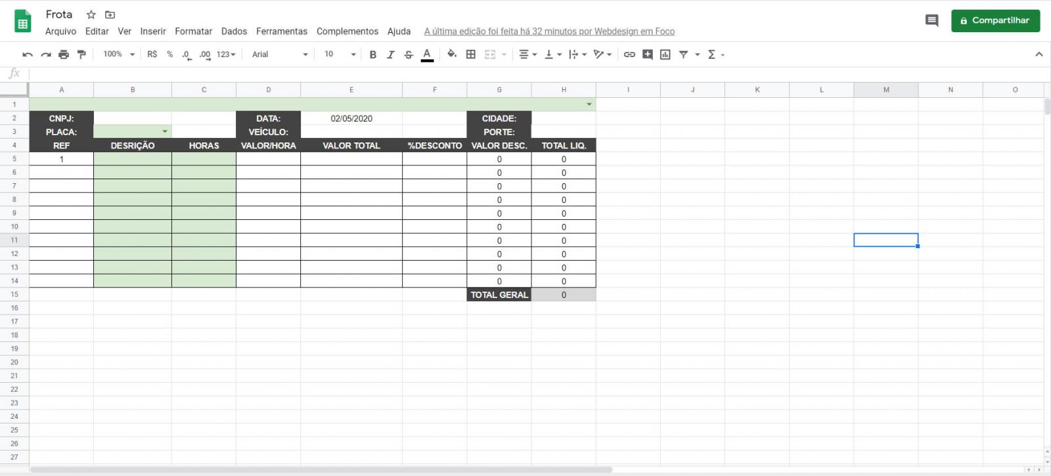Viewport: 1051px width, 476px height.
Task: Select the Paint format roller icon
Action: (81, 54)
